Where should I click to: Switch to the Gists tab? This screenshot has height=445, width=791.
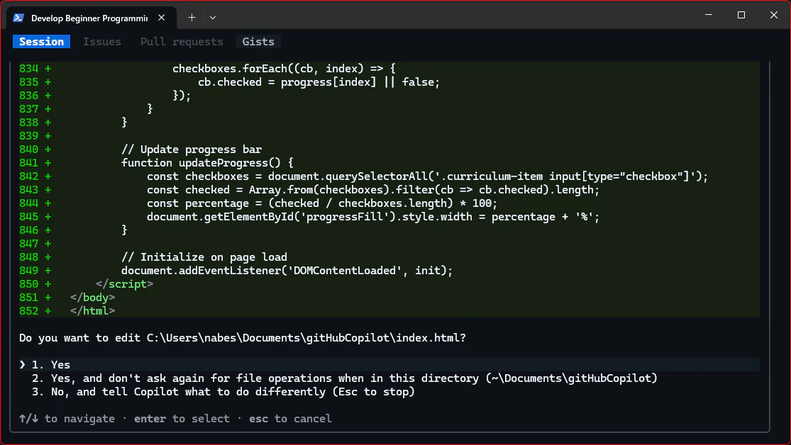click(258, 41)
